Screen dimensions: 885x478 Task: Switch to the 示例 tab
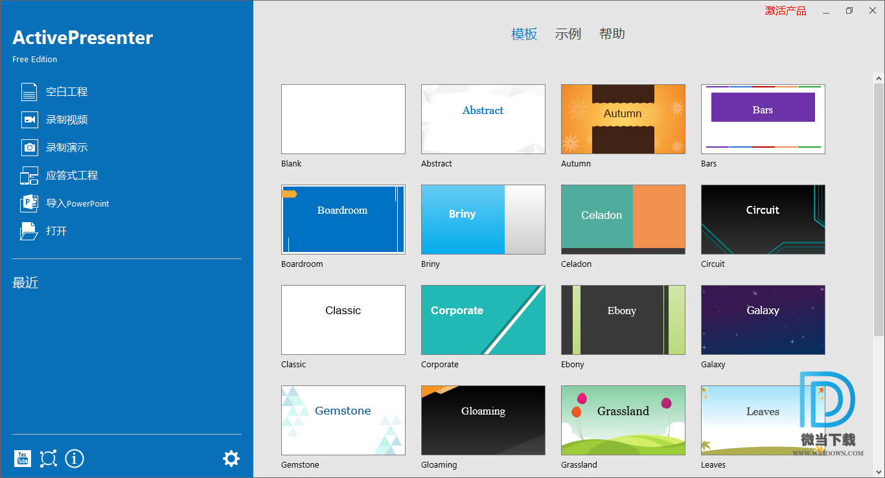pos(568,34)
